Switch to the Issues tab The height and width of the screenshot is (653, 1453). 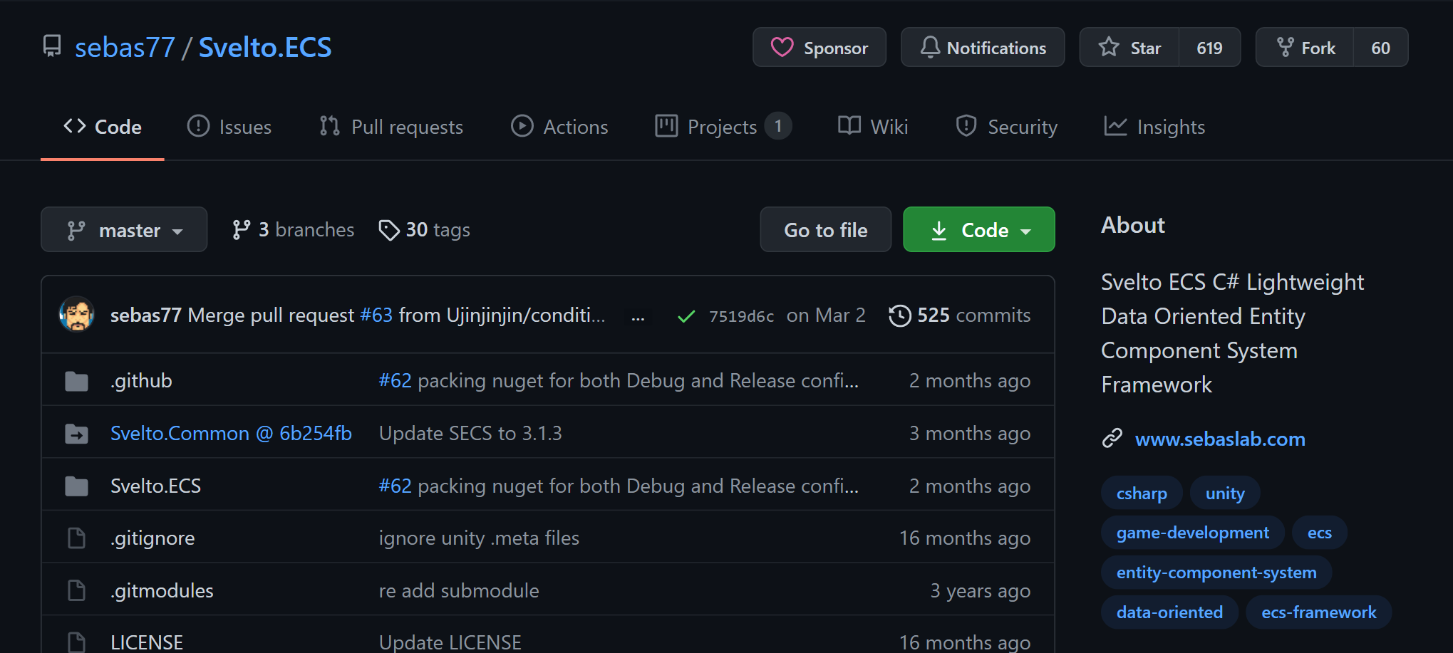229,127
